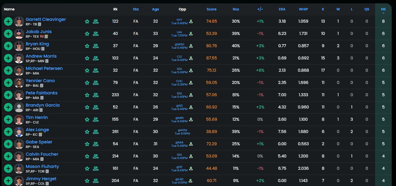
Task: Sort by the NS column arrow
Action: tap(383, 13)
